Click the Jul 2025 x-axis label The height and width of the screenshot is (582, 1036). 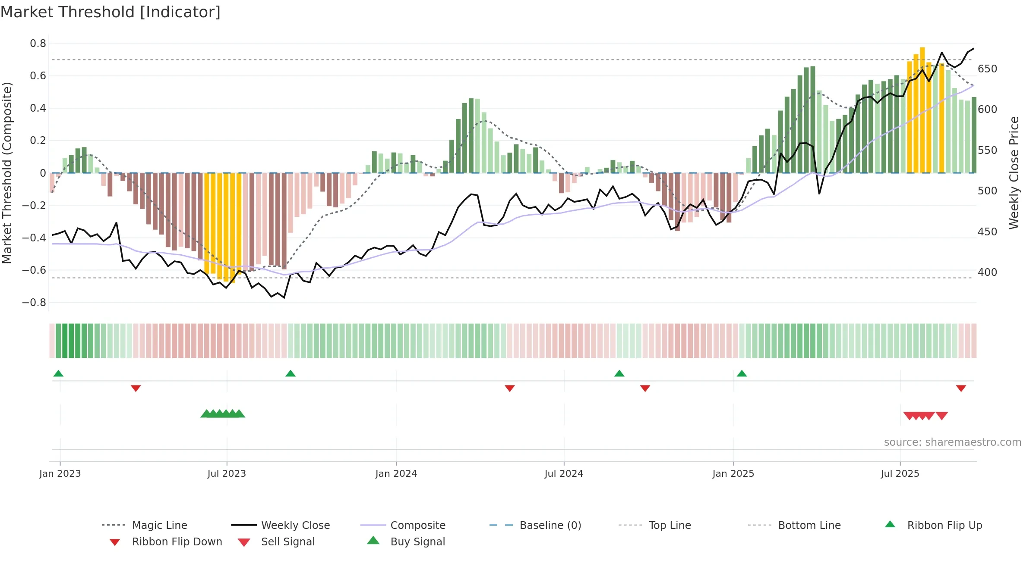click(x=900, y=474)
